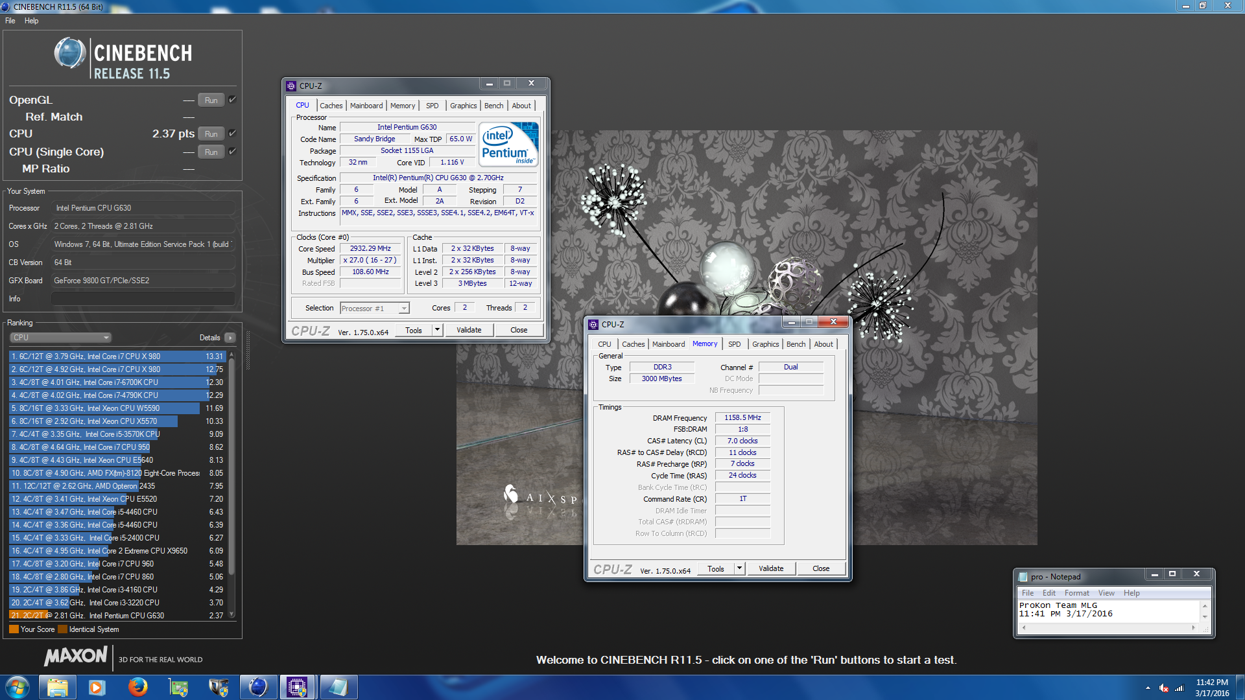The height and width of the screenshot is (700, 1245).
Task: Open Notepad Format menu
Action: (x=1076, y=593)
